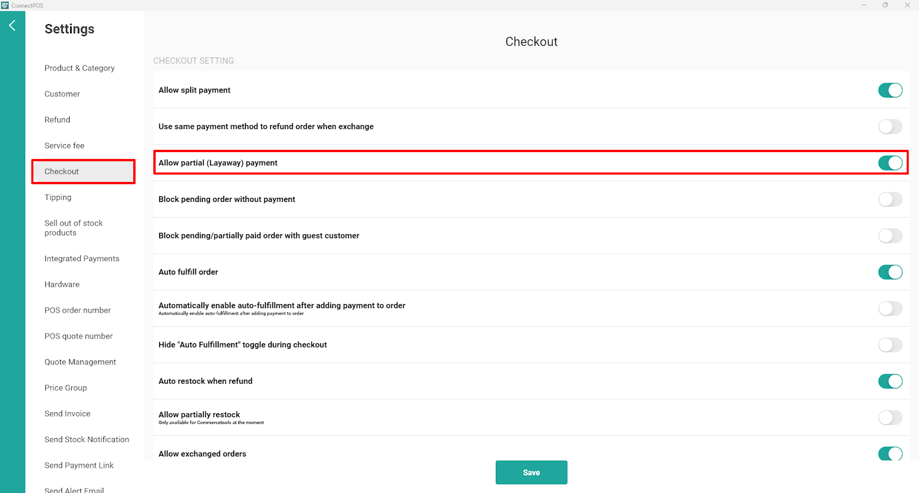Toggle Block pending/partially paid guest customer orders
Screen dimensions: 919x493
[890, 235]
